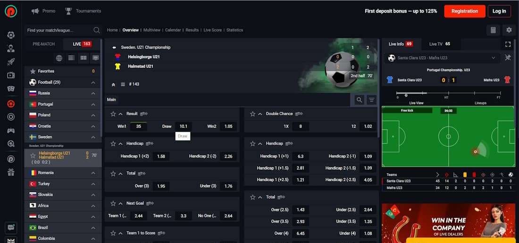Switch to Live Info tab
The height and width of the screenshot is (243, 519).
(x=401, y=44)
